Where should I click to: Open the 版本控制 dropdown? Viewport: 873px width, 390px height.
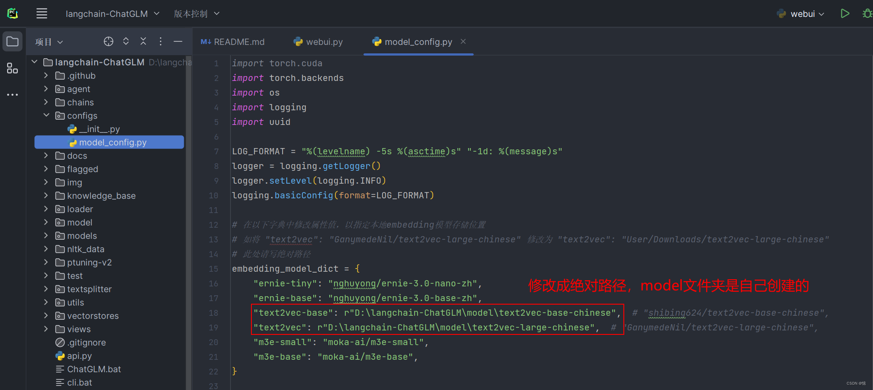(197, 14)
